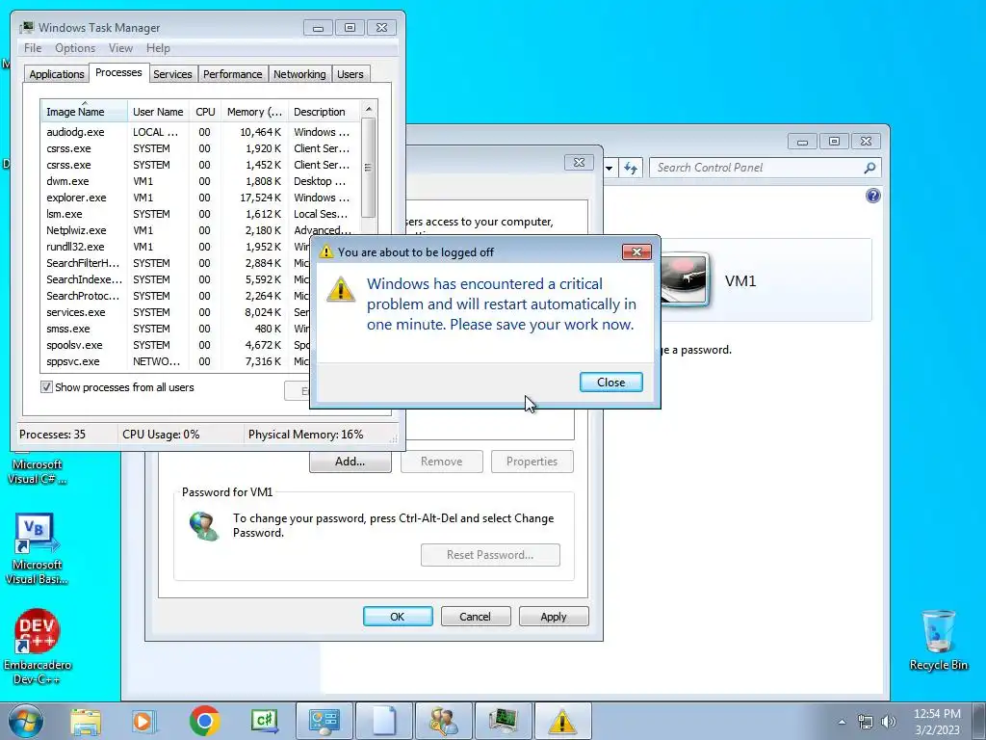
Task: Open File Explorer from the taskbar
Action: click(86, 721)
